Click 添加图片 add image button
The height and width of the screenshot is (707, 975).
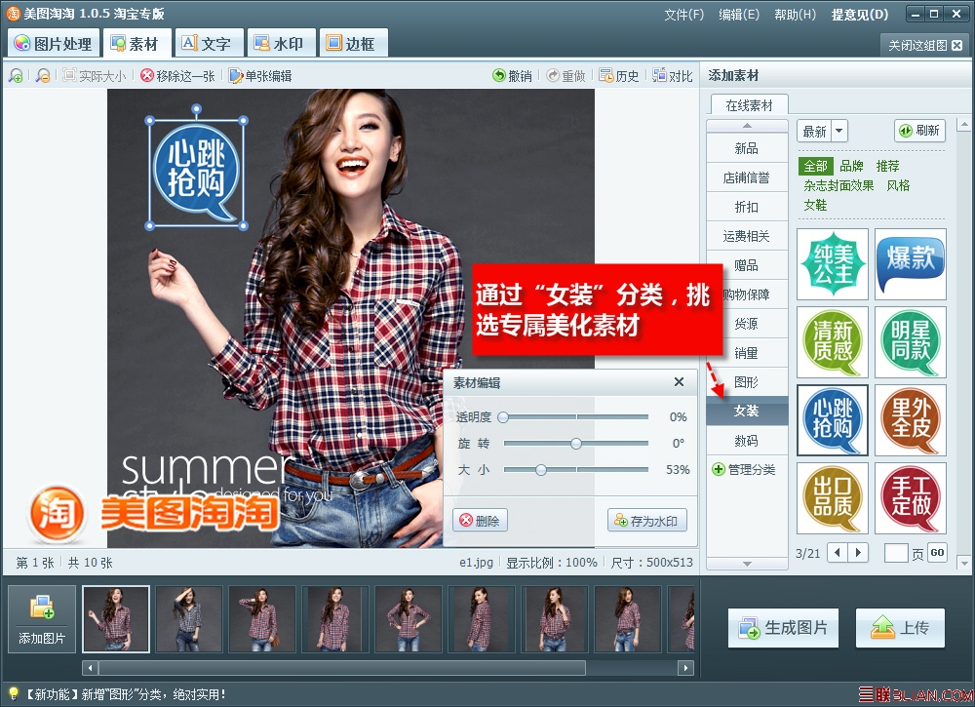pyautogui.click(x=42, y=618)
